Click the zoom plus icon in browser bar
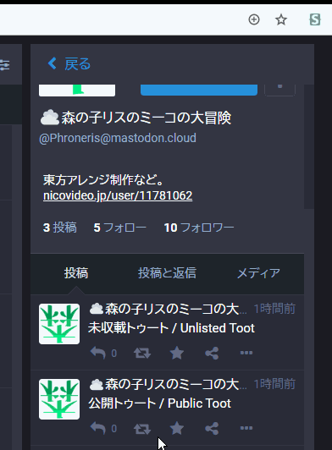Image resolution: width=332 pixels, height=450 pixels. pos(254,19)
